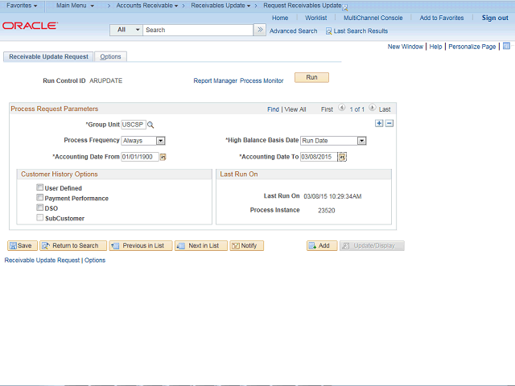Tick the Payment Performance checkbox
This screenshot has height=386, width=515.
39,198
